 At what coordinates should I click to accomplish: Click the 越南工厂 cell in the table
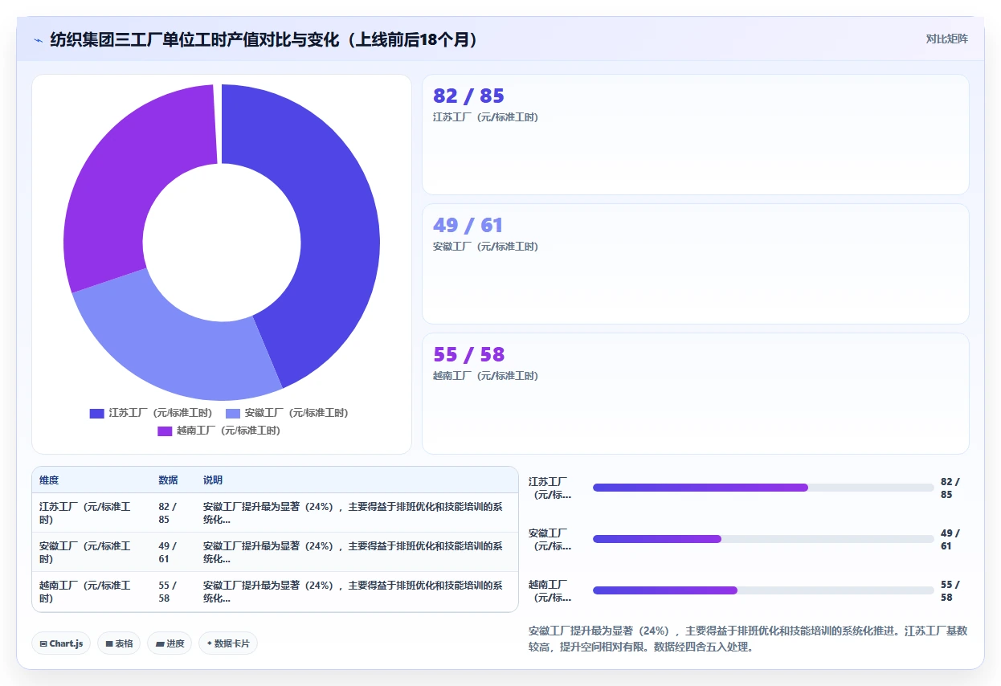coord(92,592)
